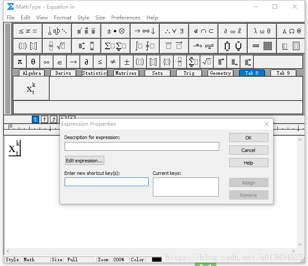The image size is (308, 266).
Task: Open the boxes templates palette
Action: [x=291, y=46]
